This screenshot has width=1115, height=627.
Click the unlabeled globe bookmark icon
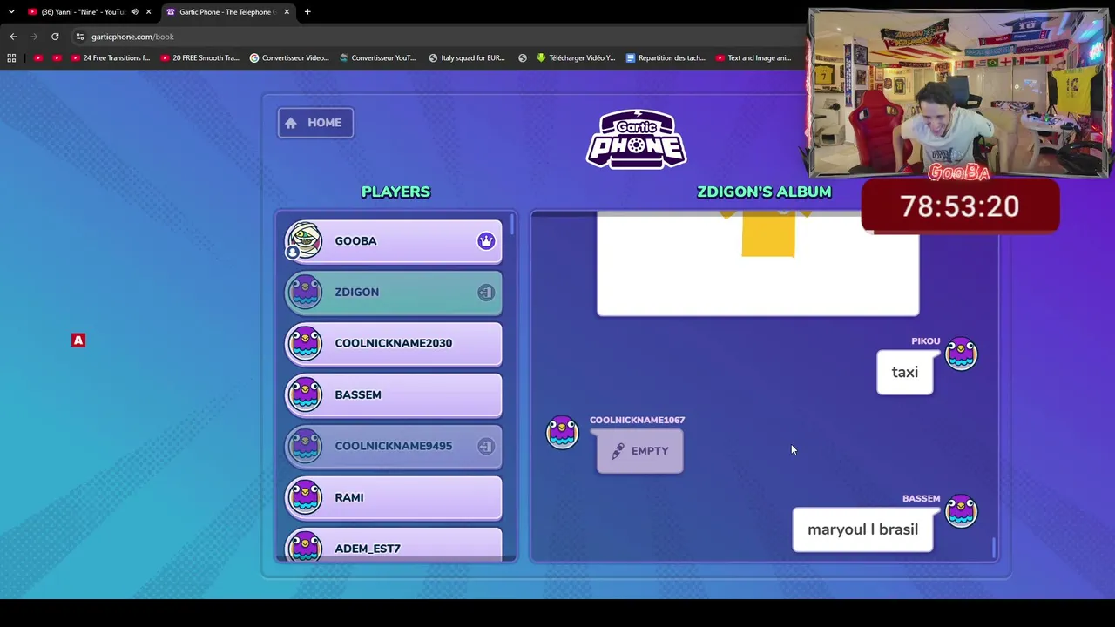point(523,58)
